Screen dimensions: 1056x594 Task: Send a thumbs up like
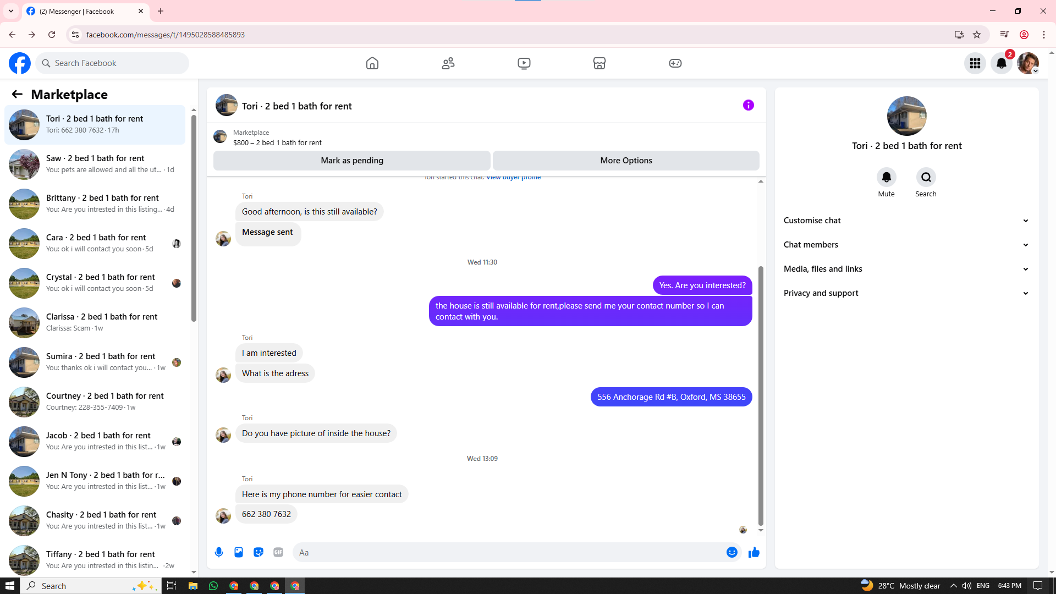pos(754,552)
